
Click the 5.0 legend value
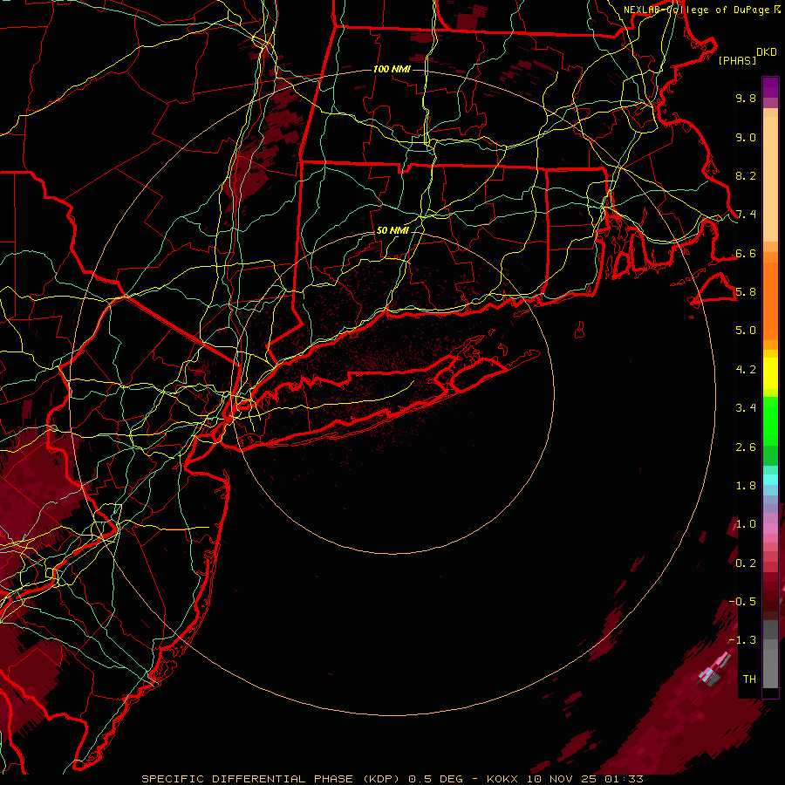point(746,331)
